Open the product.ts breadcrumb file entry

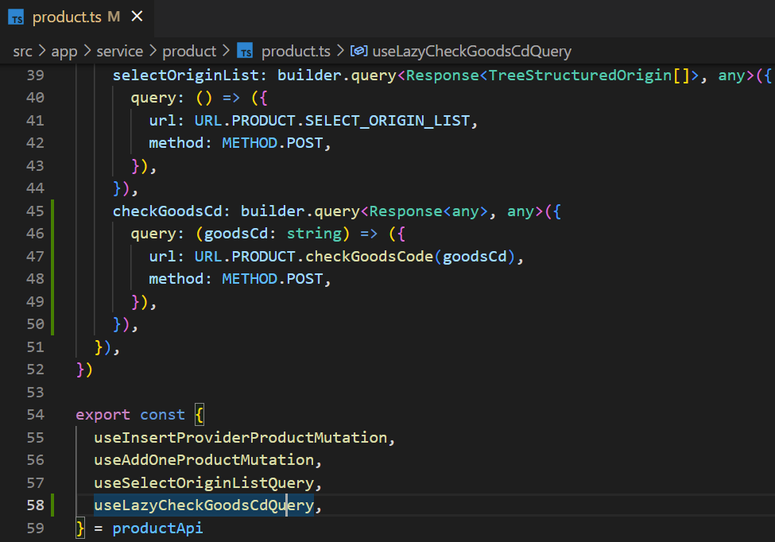tap(296, 52)
